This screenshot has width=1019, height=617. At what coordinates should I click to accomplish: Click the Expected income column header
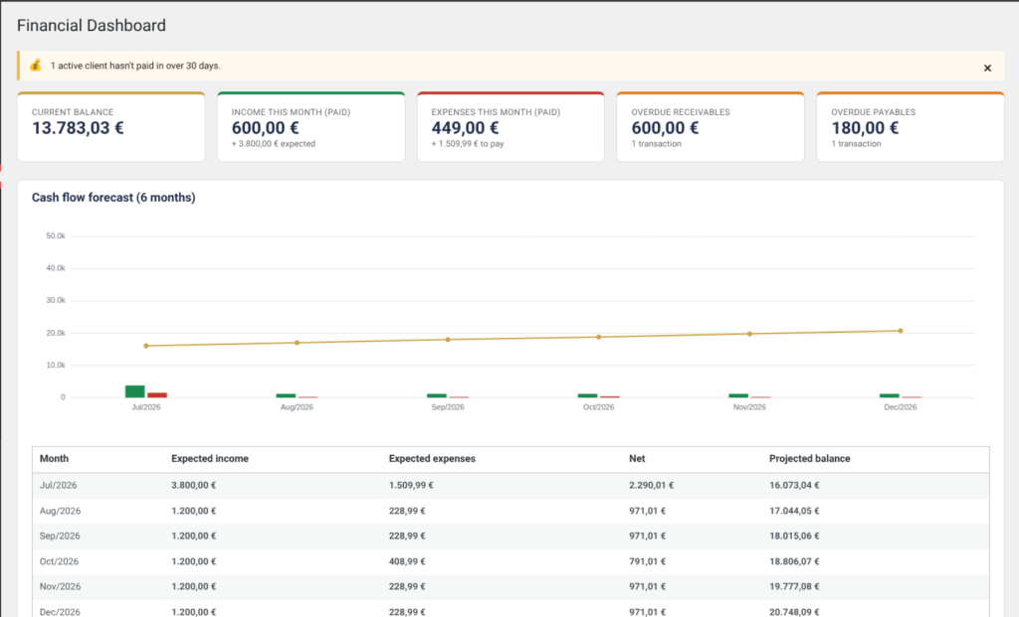pos(210,459)
